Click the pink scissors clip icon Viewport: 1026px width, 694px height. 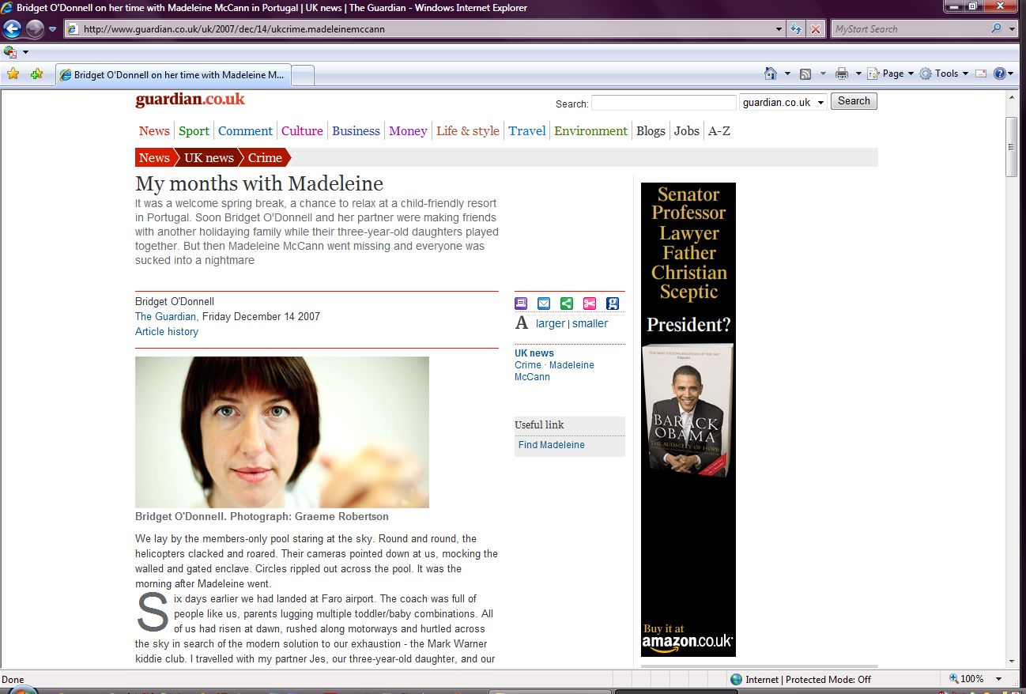pyautogui.click(x=590, y=304)
